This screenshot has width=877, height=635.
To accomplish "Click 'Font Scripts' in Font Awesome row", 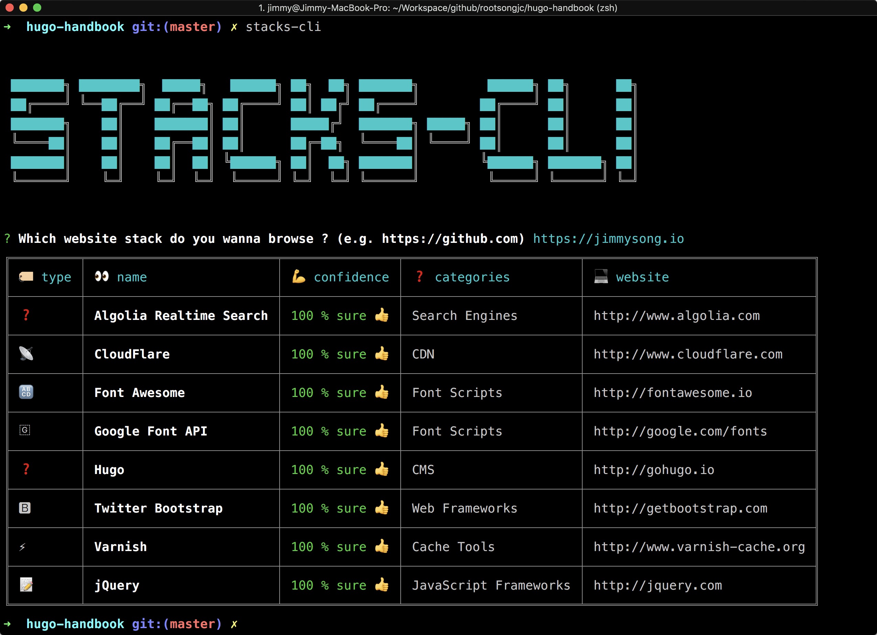I will point(457,392).
